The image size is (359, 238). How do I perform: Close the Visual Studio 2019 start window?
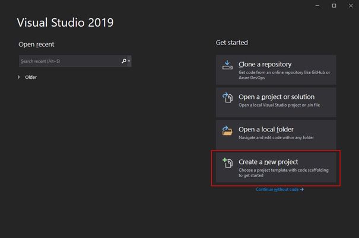pyautogui.click(x=351, y=5)
